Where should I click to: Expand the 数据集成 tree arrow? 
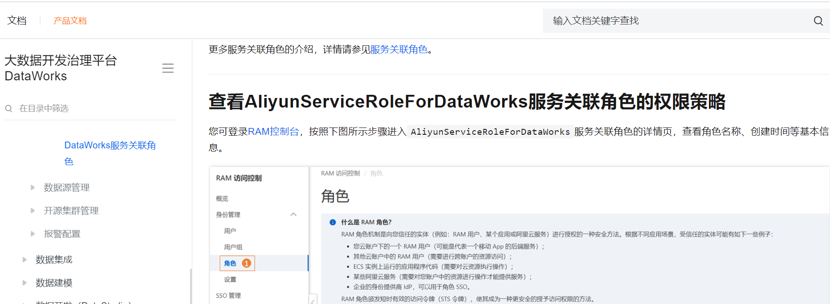point(24,260)
